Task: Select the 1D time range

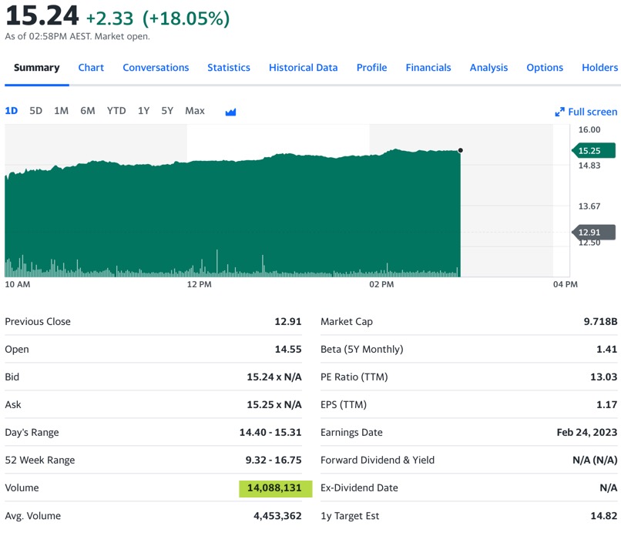Action: point(12,111)
